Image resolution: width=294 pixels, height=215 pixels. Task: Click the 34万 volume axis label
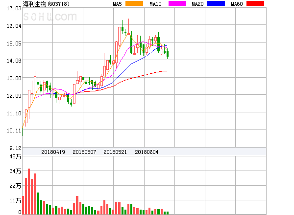pyautogui.click(x=15, y=171)
